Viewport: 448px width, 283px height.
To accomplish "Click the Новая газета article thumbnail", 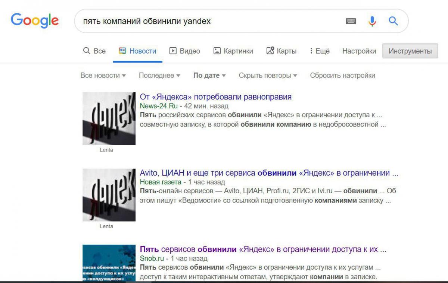I will click(109, 195).
